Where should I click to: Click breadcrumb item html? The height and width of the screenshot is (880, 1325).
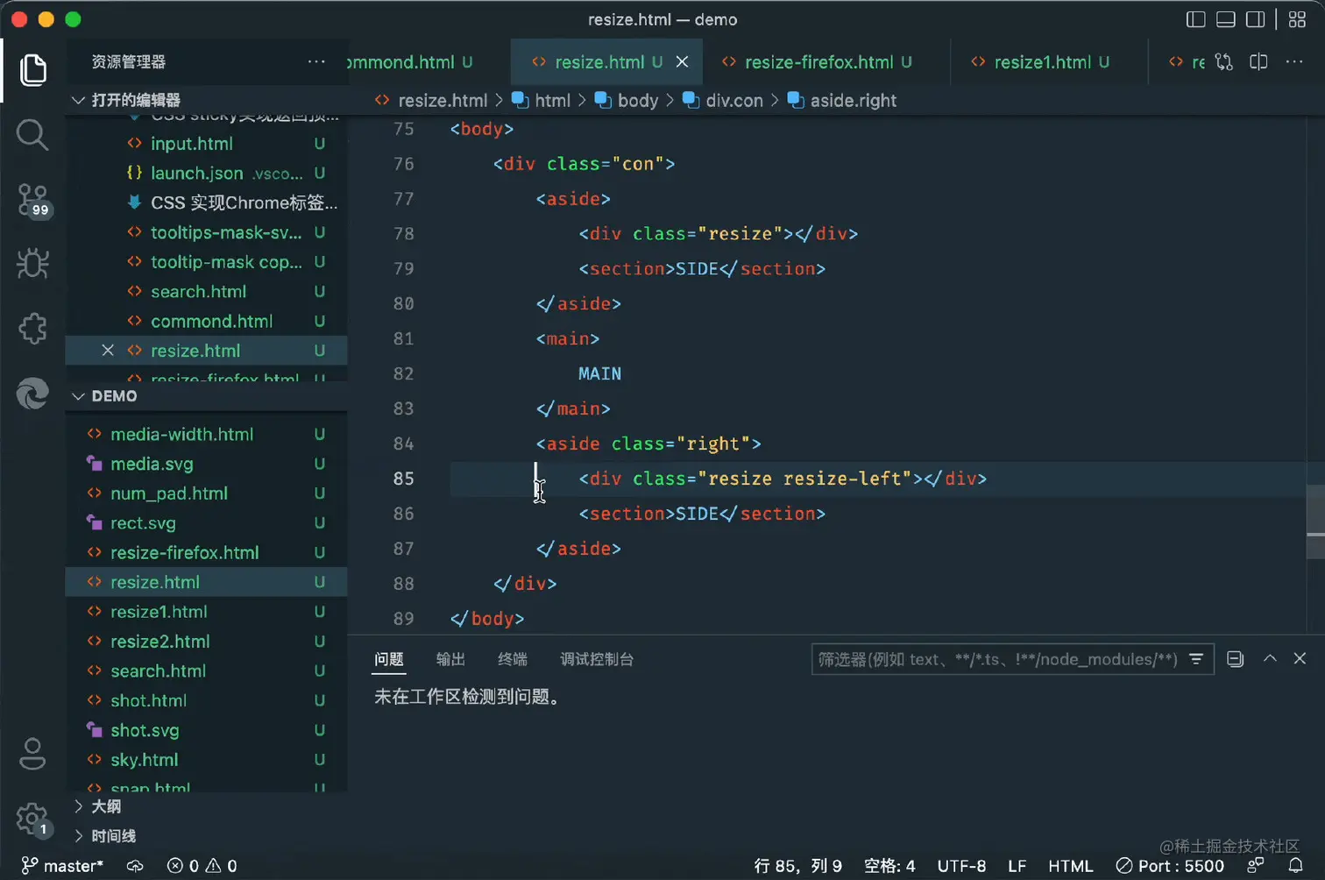pyautogui.click(x=542, y=101)
